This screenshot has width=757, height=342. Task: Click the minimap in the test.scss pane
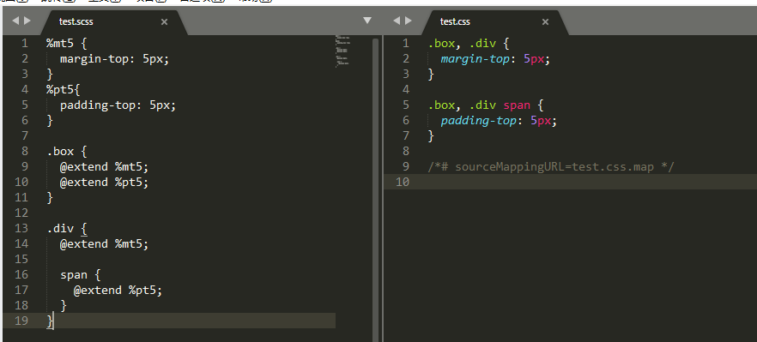(342, 51)
